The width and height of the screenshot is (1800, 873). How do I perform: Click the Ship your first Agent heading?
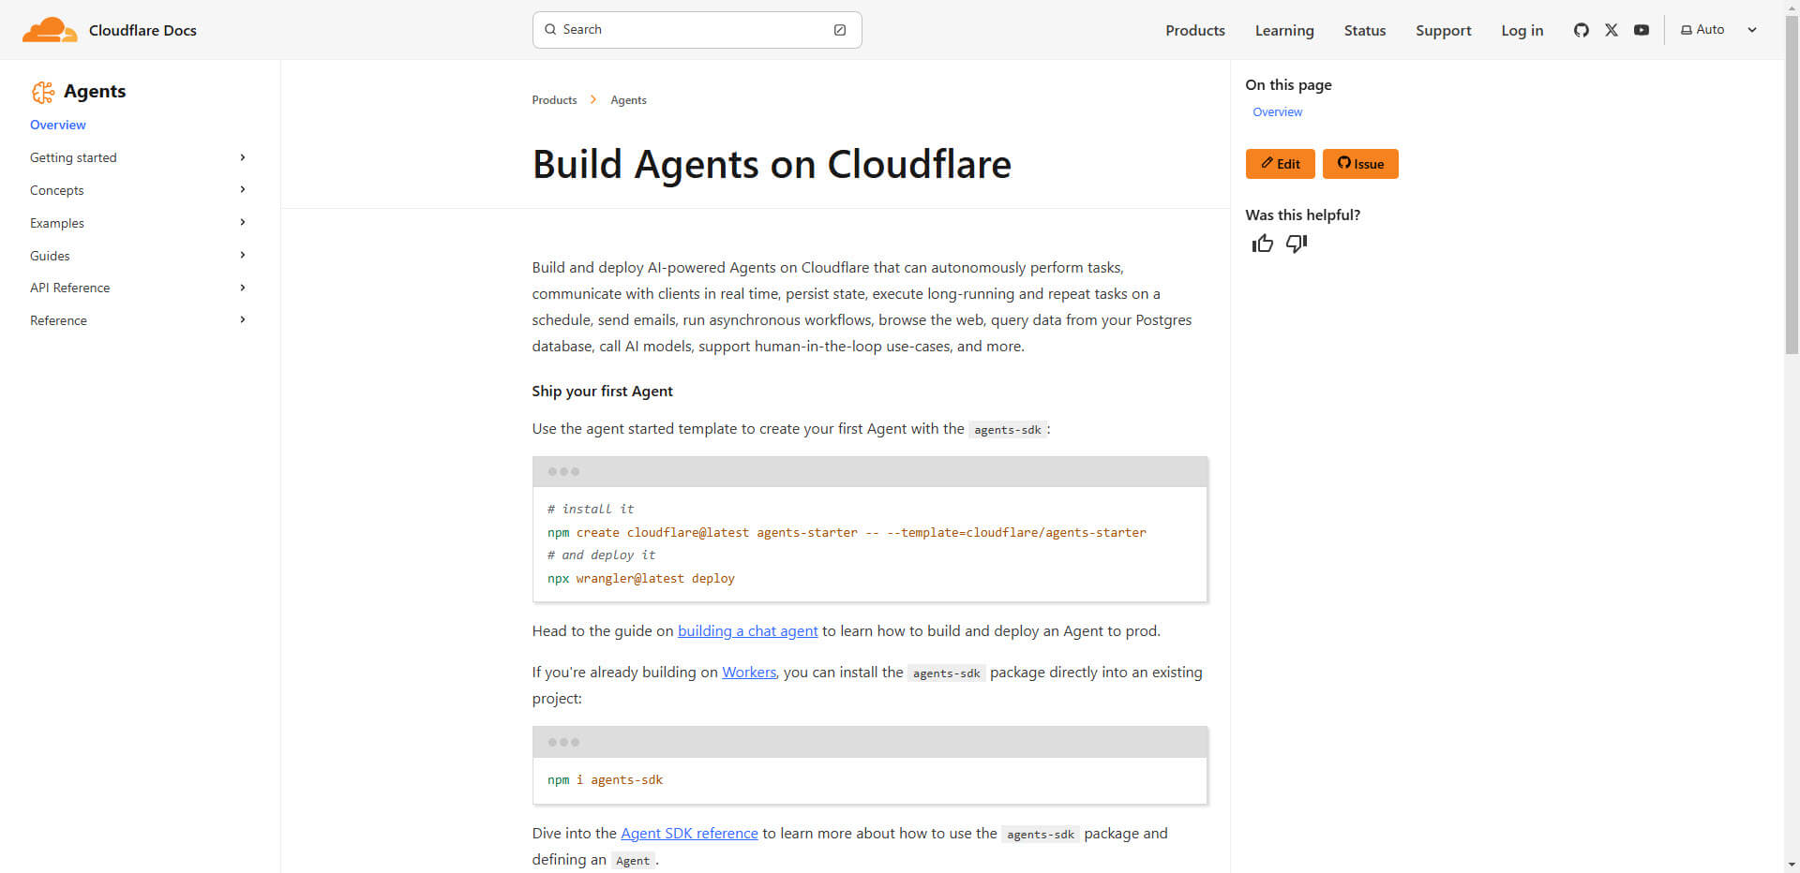coord(602,392)
